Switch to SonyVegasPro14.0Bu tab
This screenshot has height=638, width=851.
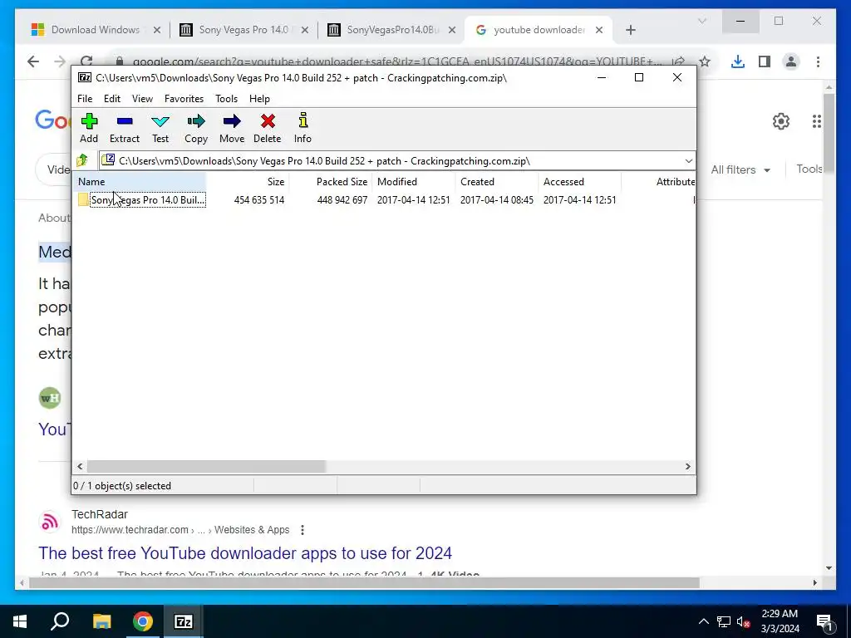click(393, 30)
